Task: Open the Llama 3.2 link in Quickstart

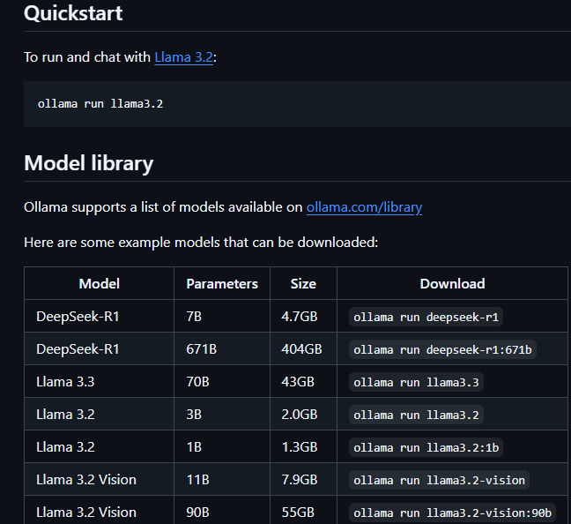Action: tap(184, 56)
